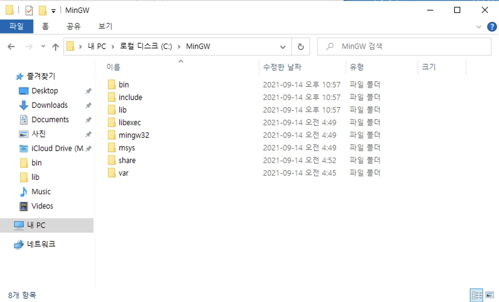
Task: Click the '2021-09-14 오전 4:45' modified date
Action: point(299,173)
